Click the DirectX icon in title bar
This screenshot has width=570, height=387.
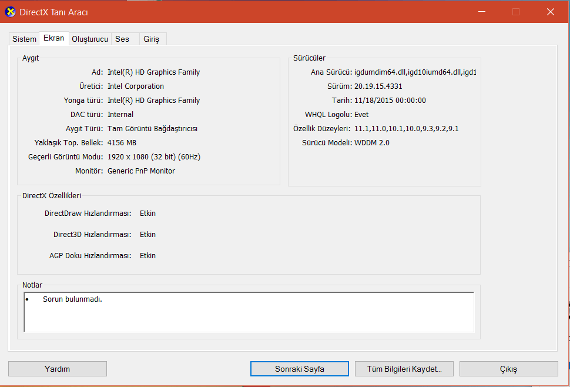pos(10,12)
